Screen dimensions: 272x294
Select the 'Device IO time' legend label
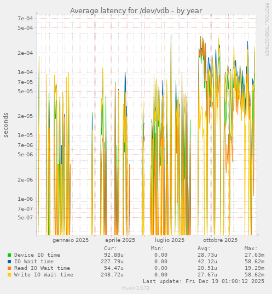37,255
